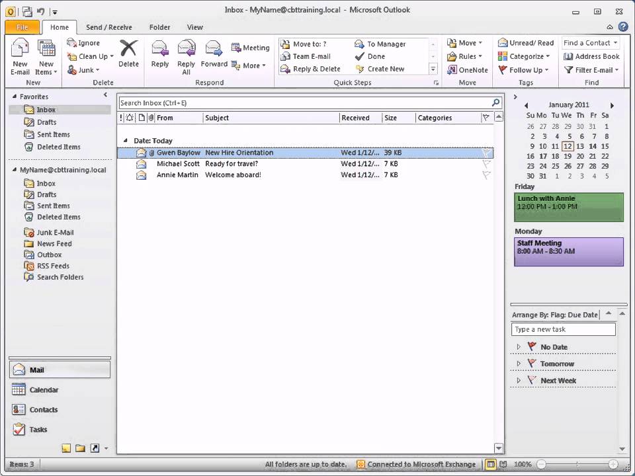Switch to the Send / Receive tab
The image size is (635, 476).
click(109, 27)
